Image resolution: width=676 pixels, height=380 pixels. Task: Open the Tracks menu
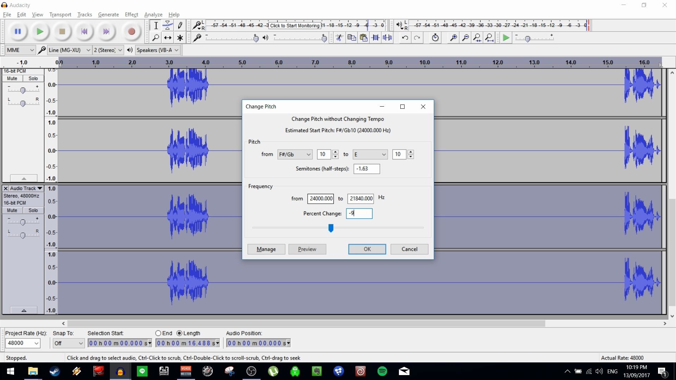(x=84, y=14)
